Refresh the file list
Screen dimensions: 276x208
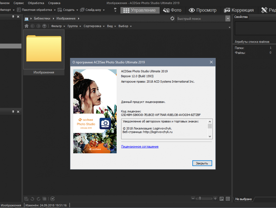(x=172, y=19)
